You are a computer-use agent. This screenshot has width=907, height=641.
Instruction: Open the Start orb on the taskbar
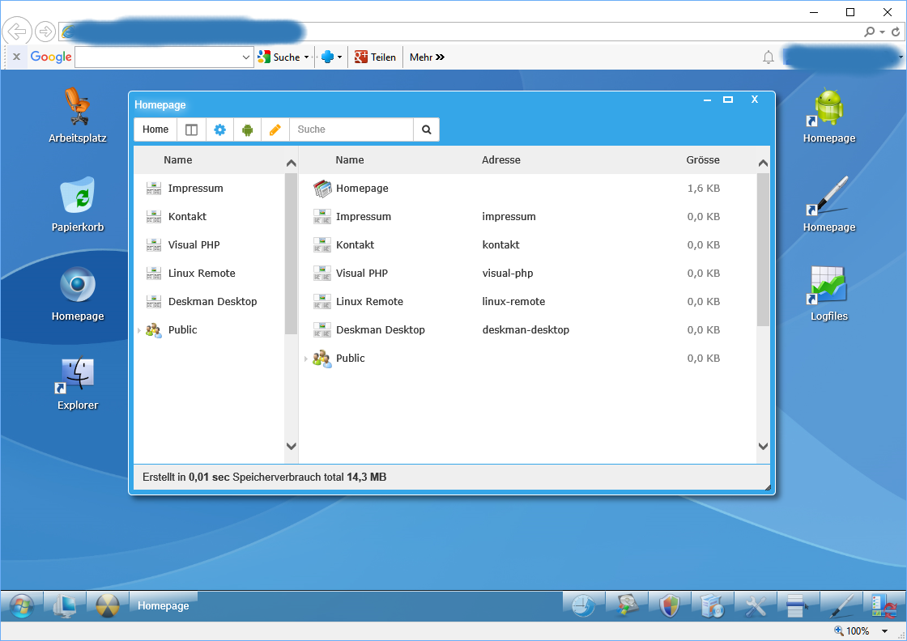[22, 606]
